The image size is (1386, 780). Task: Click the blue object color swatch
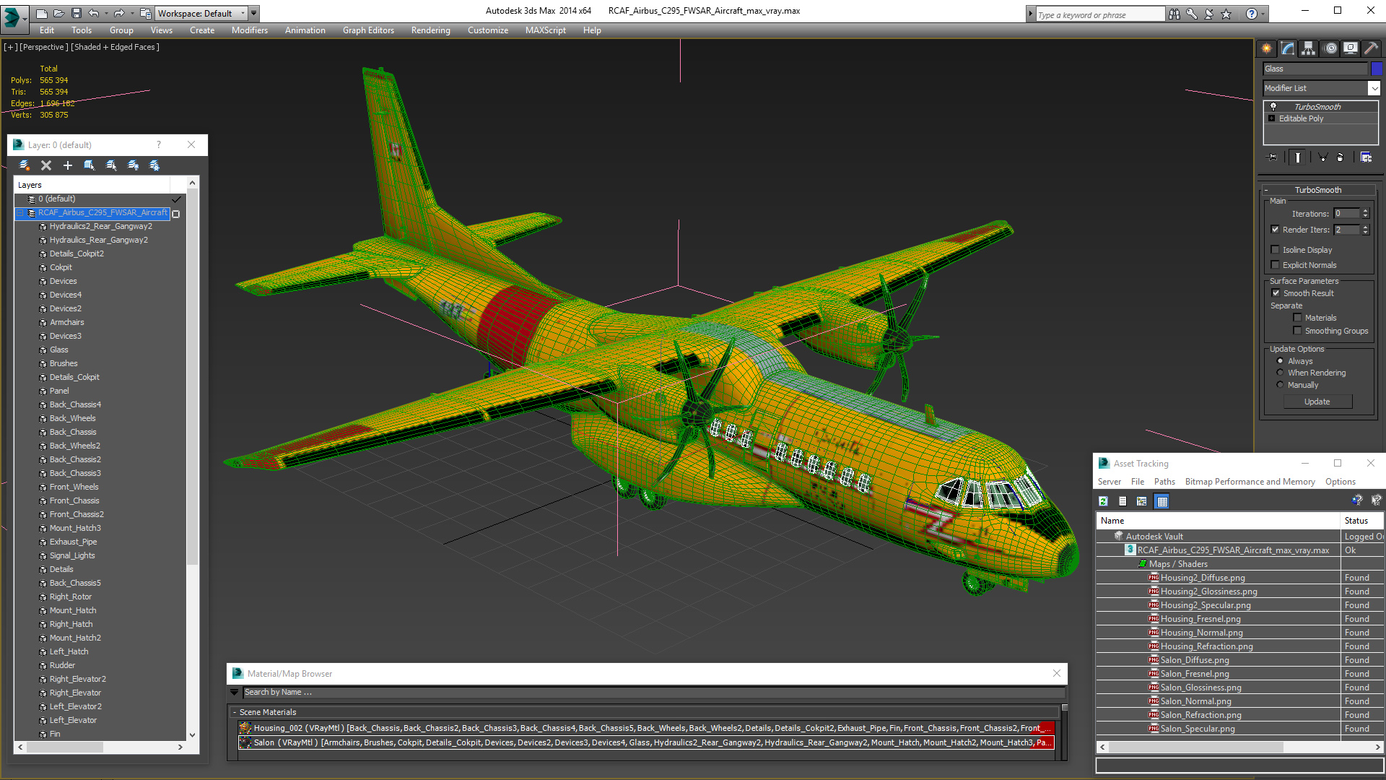[x=1377, y=69]
